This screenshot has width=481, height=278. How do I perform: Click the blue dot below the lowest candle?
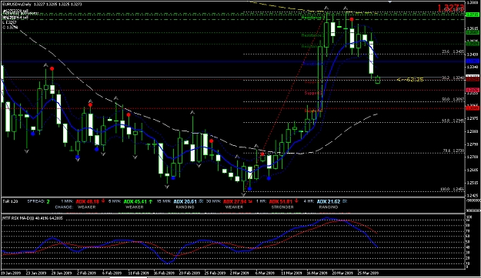(x=249, y=189)
